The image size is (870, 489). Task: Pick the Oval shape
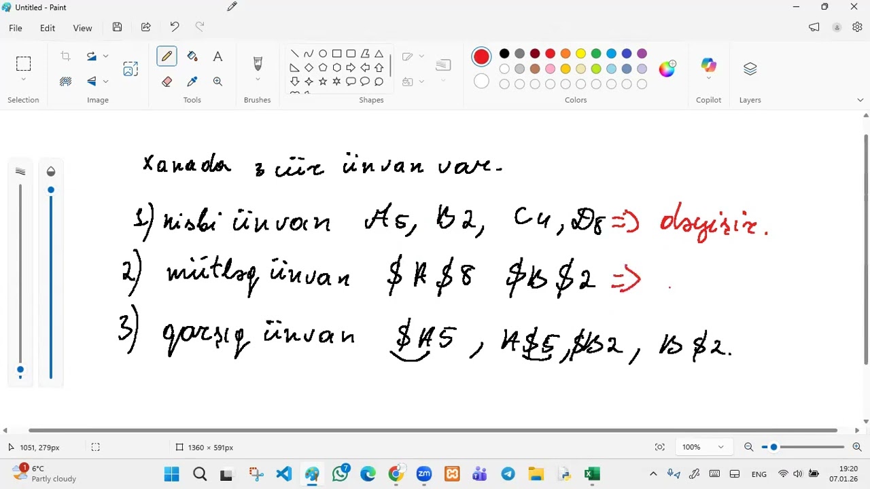pos(323,54)
